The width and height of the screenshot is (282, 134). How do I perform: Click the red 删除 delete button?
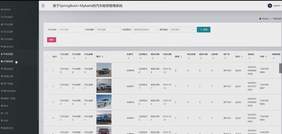(x=51, y=40)
